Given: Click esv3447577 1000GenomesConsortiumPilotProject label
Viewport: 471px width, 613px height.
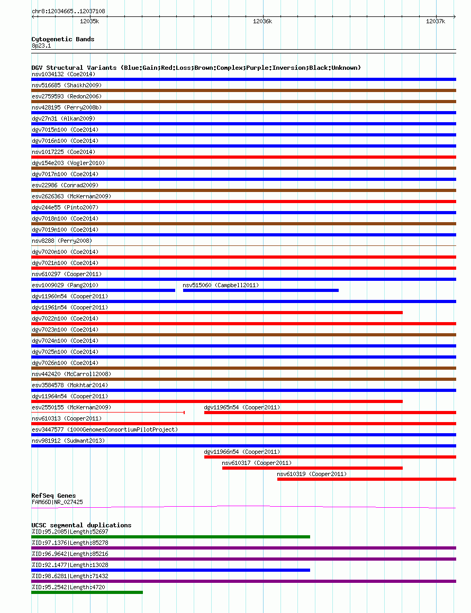Looking at the screenshot, I should (x=104, y=429).
